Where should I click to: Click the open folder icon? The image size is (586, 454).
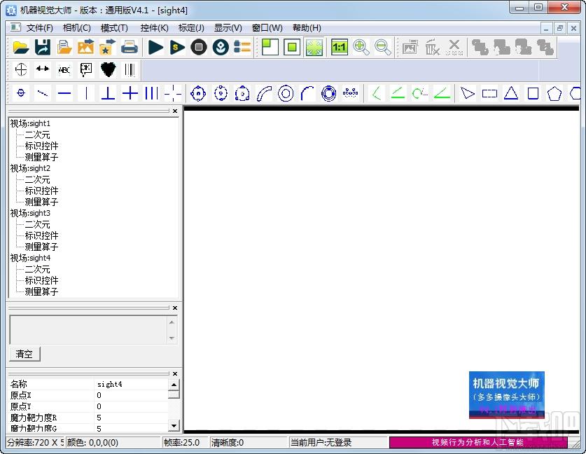[20, 48]
